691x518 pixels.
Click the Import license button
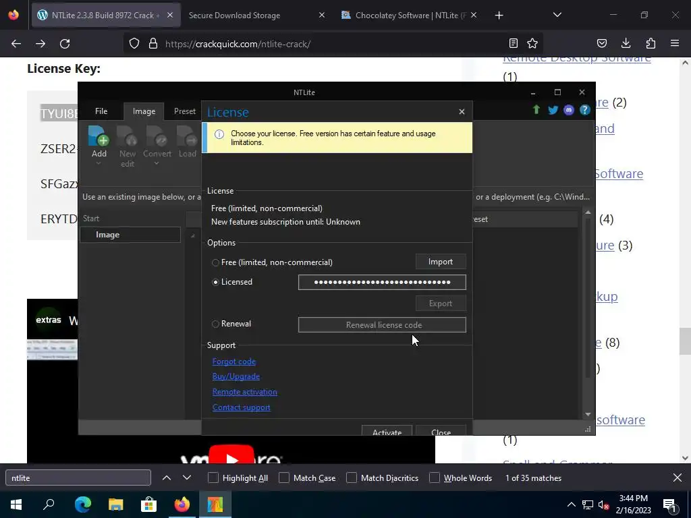441,262
